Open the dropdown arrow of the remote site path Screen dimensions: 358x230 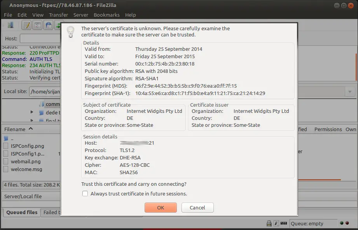349,92
